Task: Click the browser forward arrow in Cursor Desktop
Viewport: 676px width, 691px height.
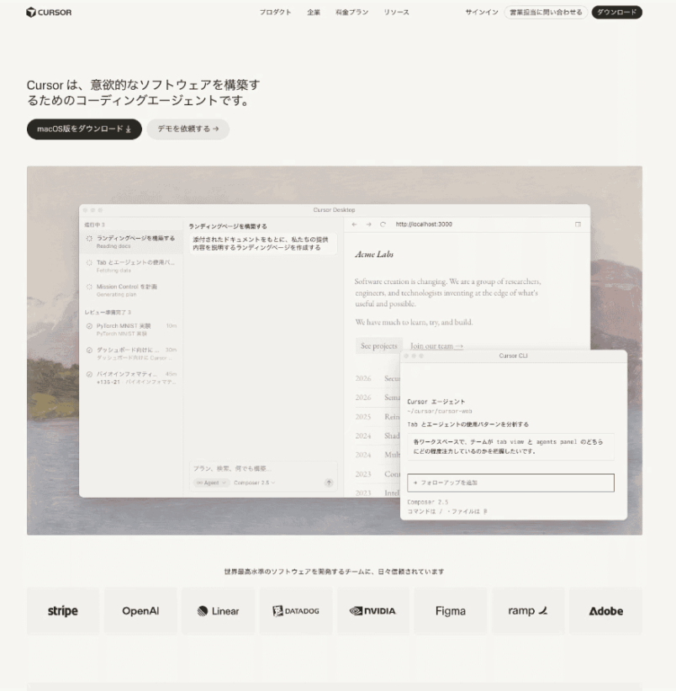Action: point(369,224)
